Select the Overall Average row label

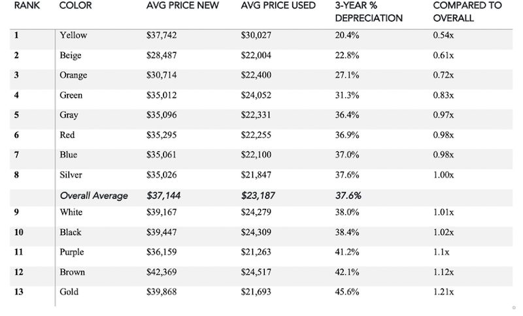pos(94,195)
